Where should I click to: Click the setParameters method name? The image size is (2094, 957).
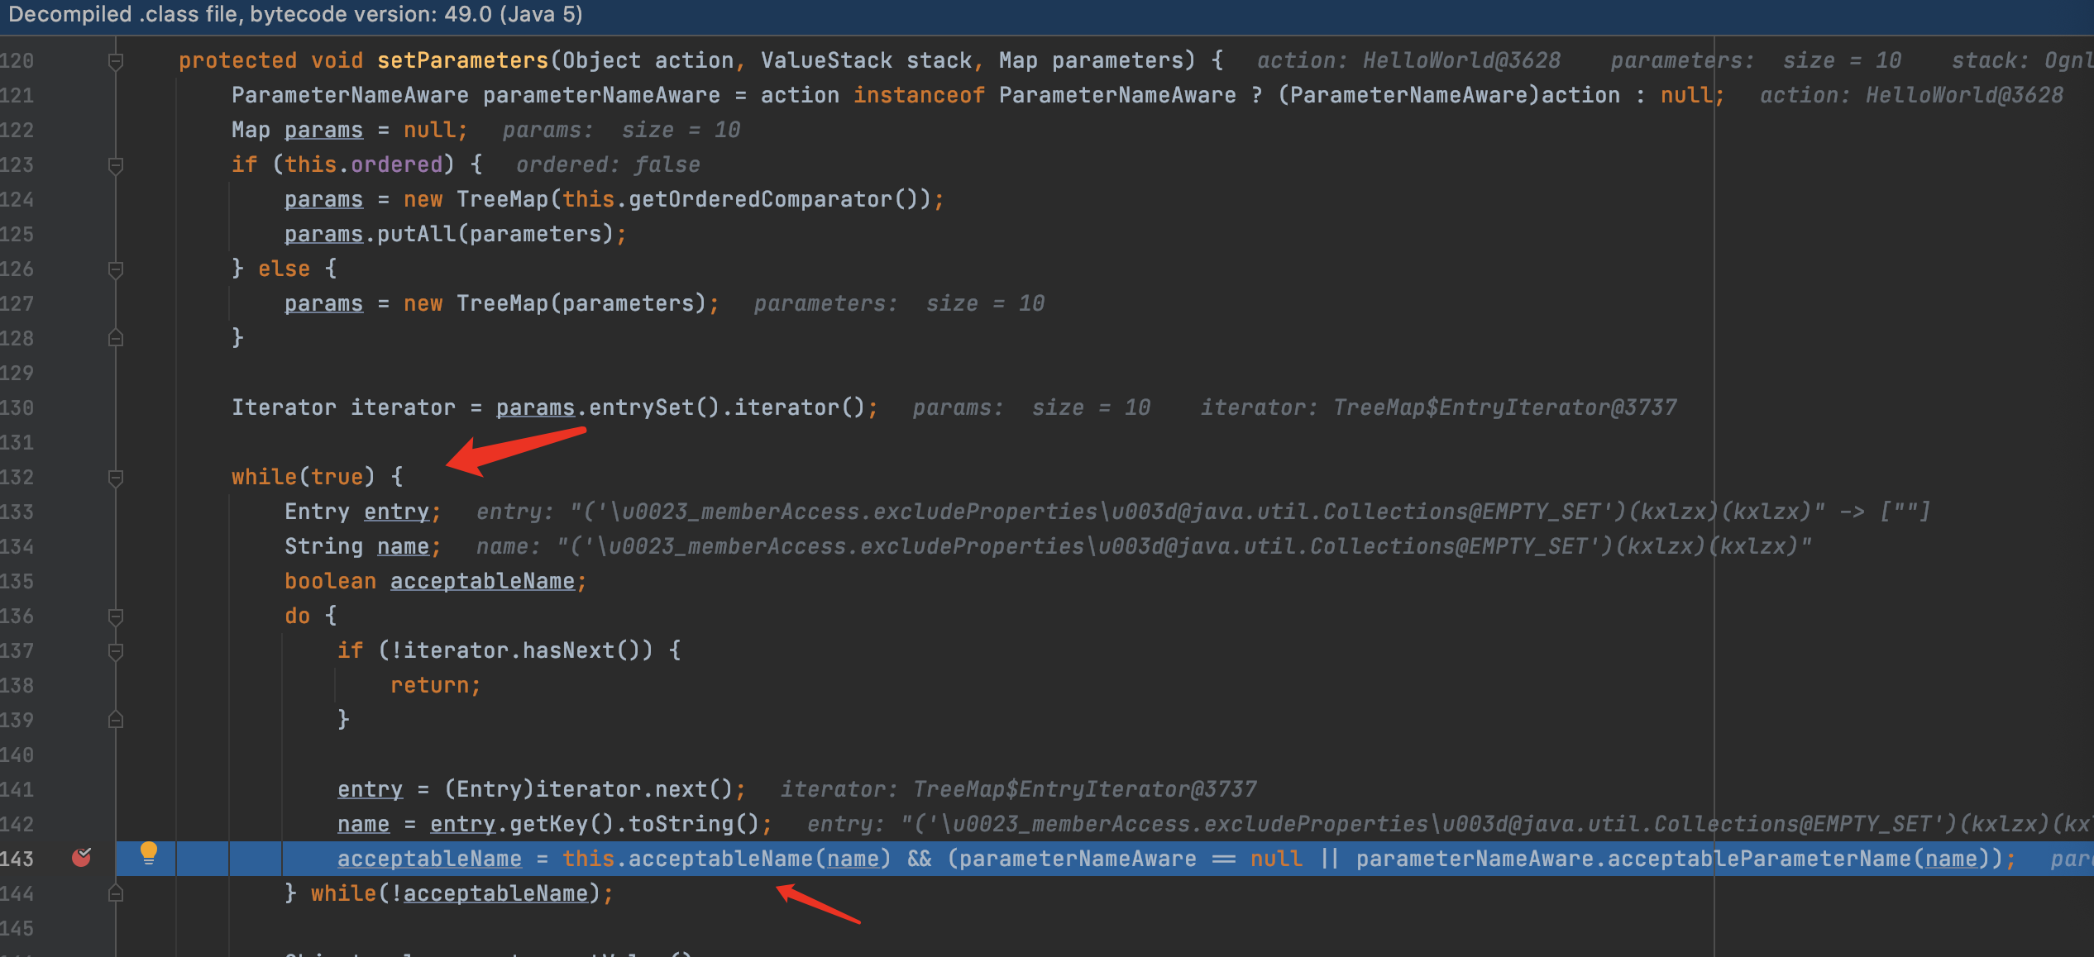pyautogui.click(x=463, y=60)
